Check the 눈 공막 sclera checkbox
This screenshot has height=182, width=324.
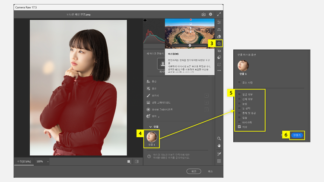coord(239,108)
